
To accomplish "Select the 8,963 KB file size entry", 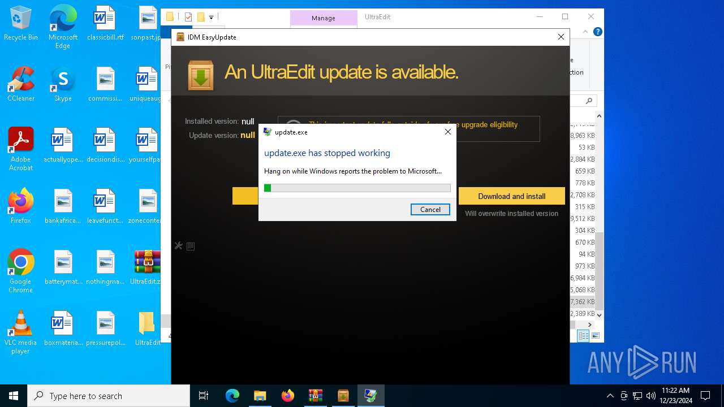I will [x=582, y=136].
